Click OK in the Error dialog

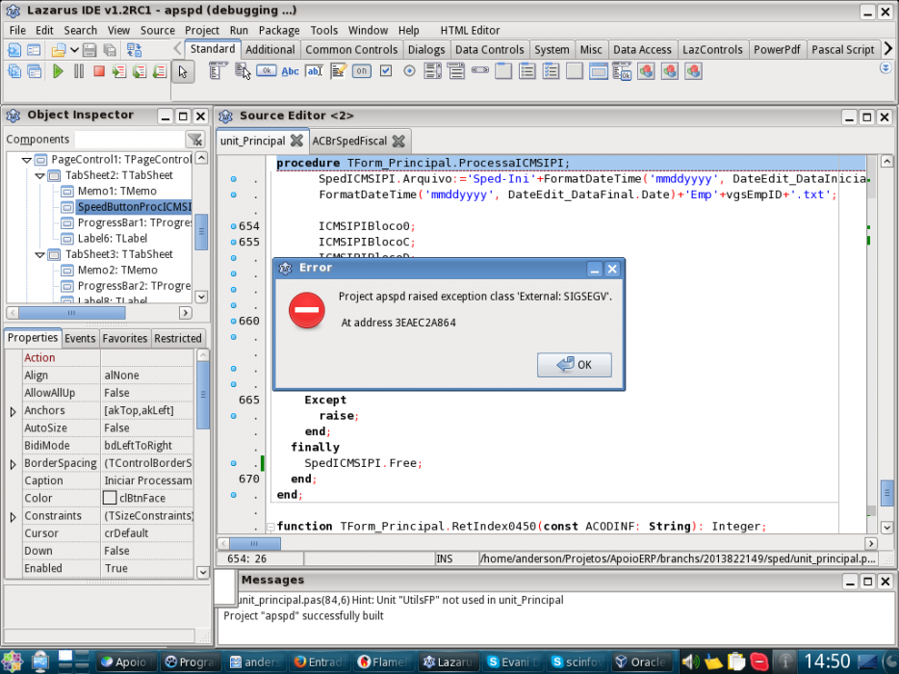pos(574,365)
